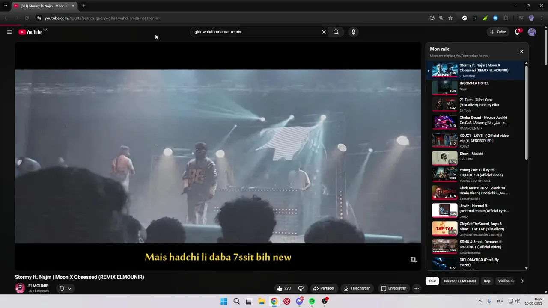The height and width of the screenshot is (308, 548).
Task: Close the Mon mix playlist panel
Action: (x=521, y=51)
